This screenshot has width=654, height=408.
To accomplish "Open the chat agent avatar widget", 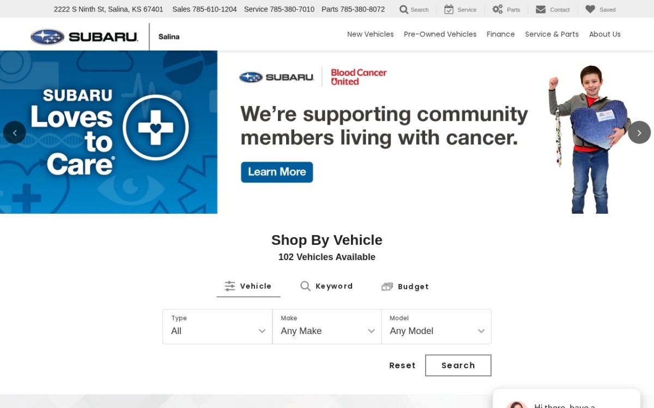I will click(517, 405).
